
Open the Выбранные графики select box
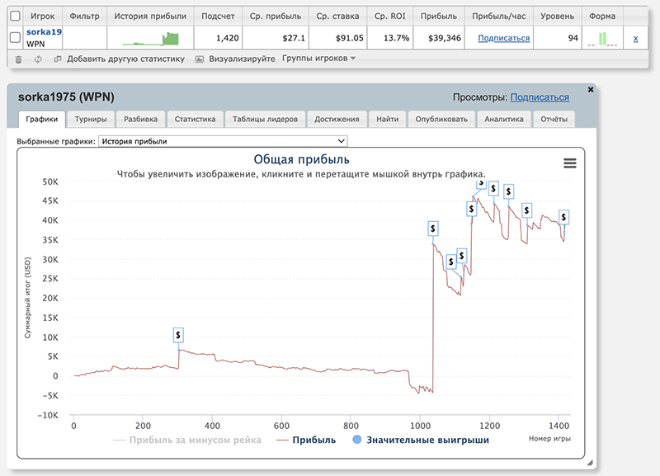223,141
